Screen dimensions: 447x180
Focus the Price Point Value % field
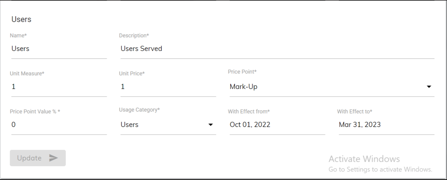point(59,125)
